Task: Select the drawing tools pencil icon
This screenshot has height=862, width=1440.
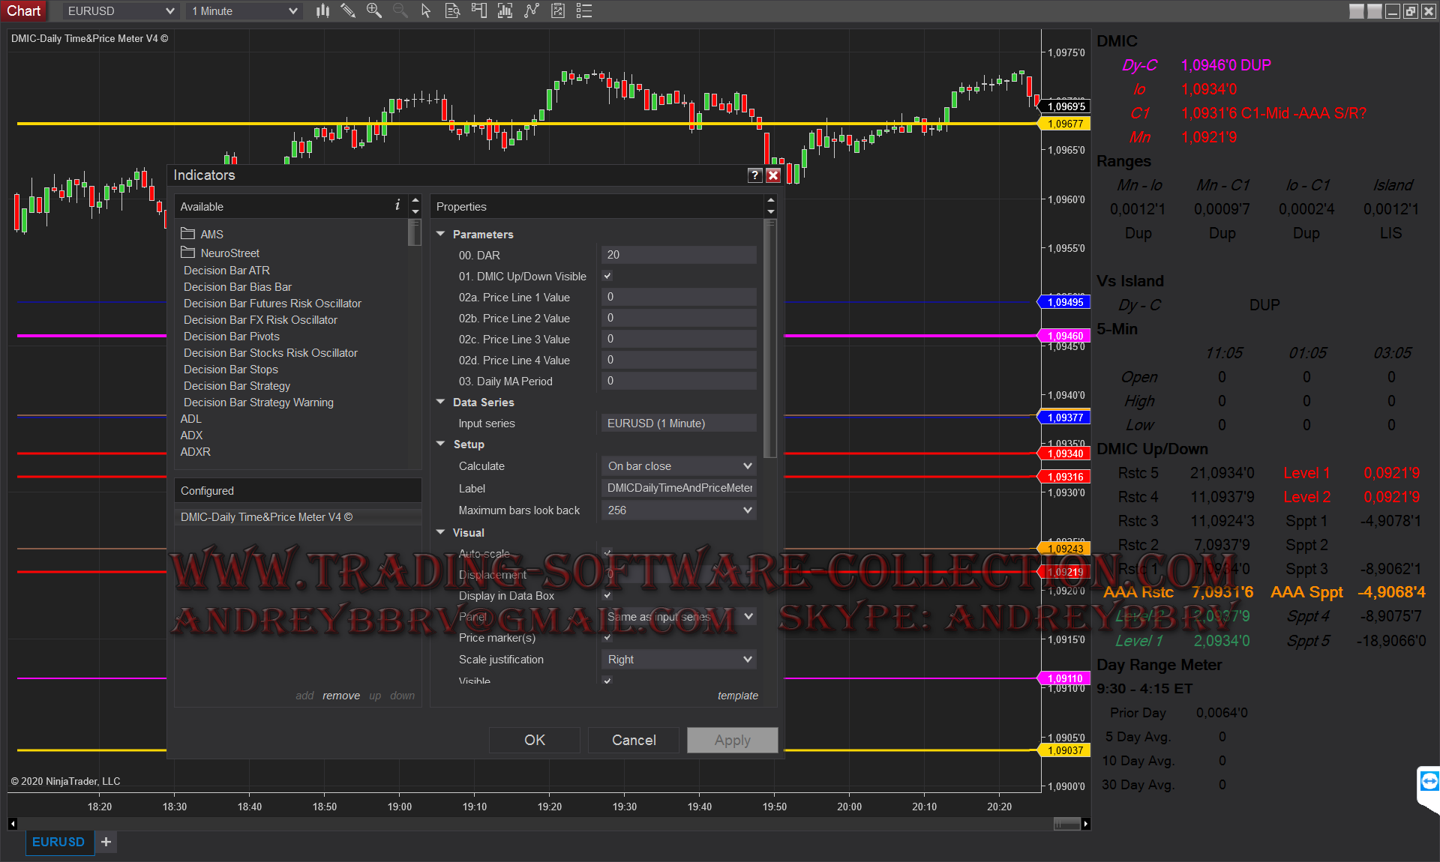Action: click(348, 10)
